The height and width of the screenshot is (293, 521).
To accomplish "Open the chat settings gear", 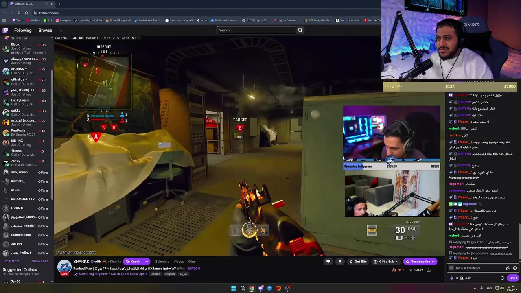I will tap(502, 278).
